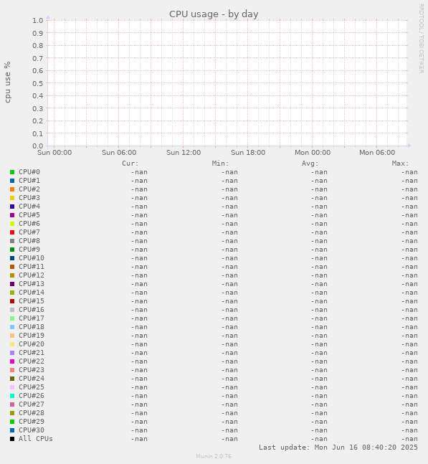The image size is (428, 464).
Task: Click the green CPU#0 legend swatch
Action: pyautogui.click(x=12, y=172)
